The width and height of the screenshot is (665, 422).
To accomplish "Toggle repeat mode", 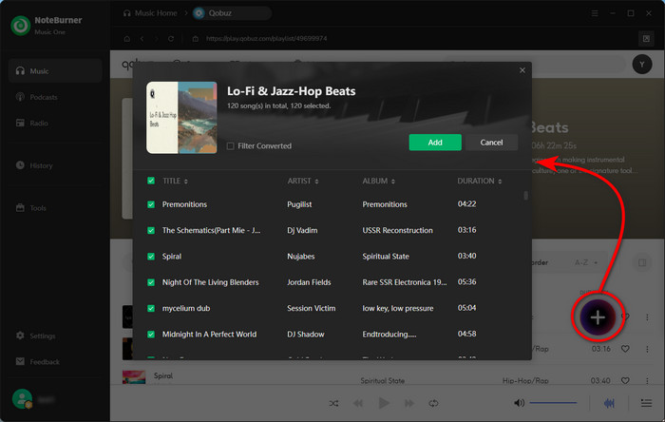I will click(433, 403).
